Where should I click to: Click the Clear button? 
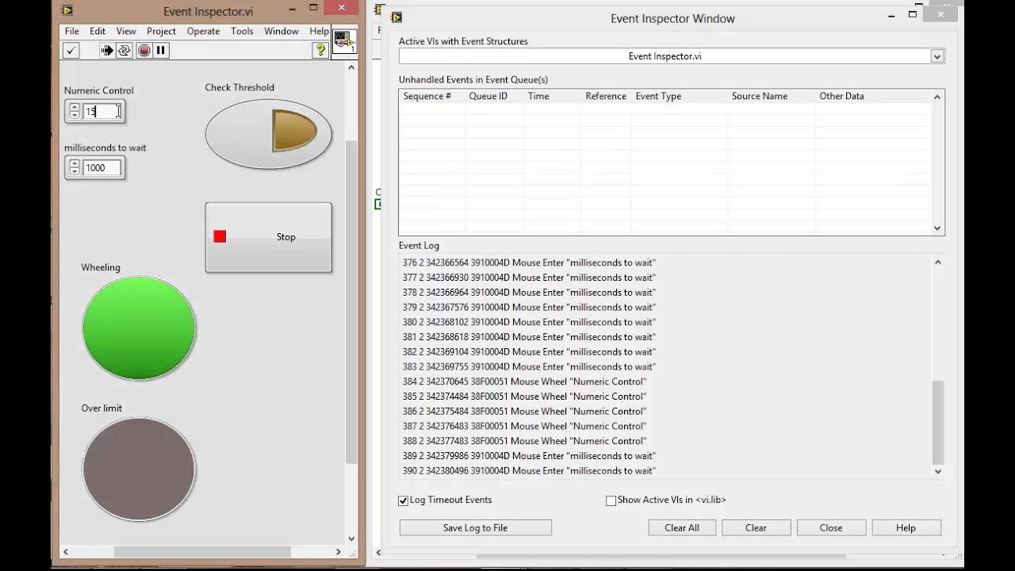click(x=756, y=528)
